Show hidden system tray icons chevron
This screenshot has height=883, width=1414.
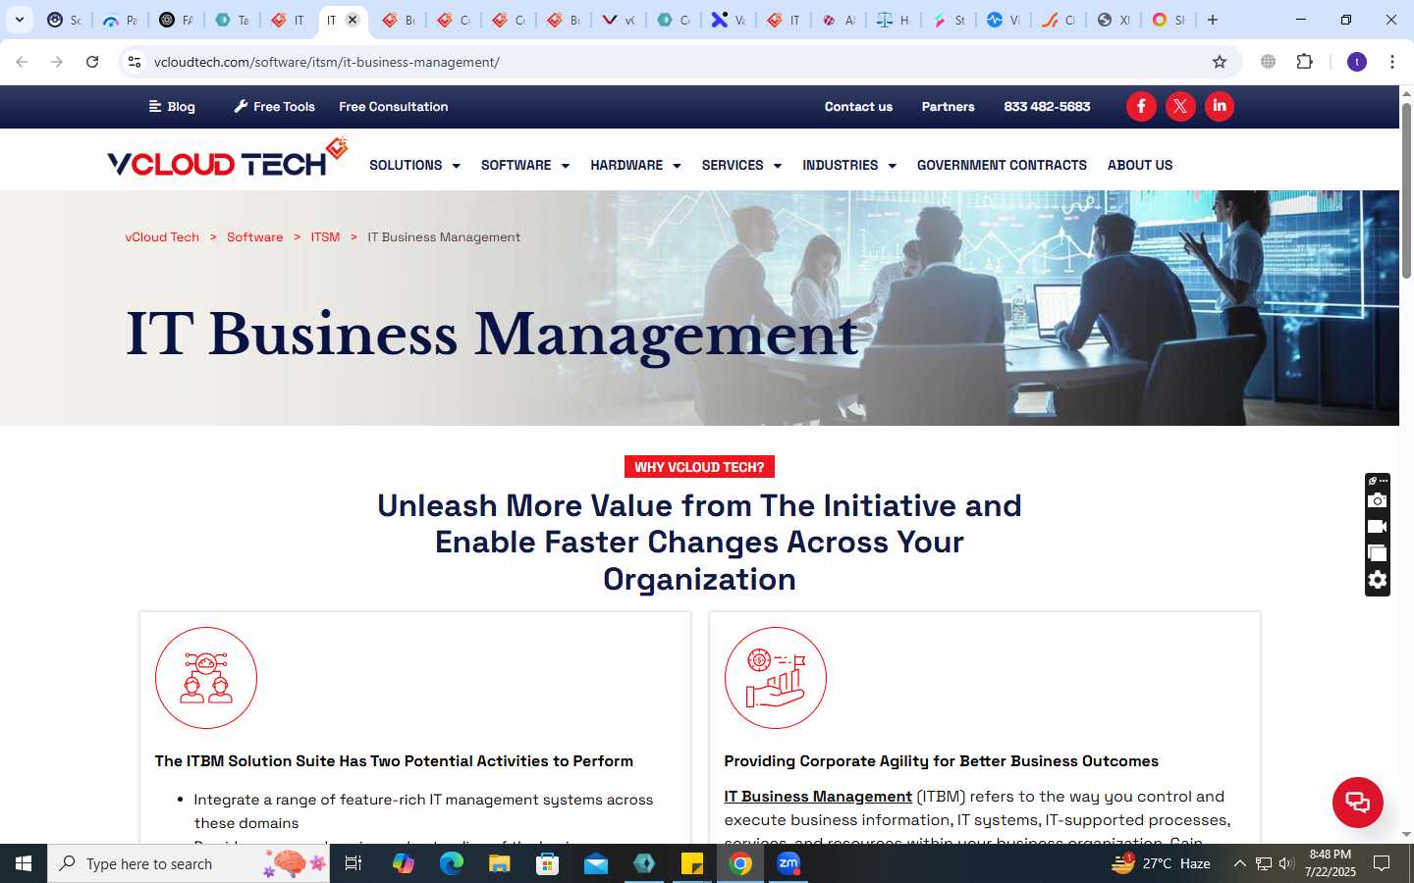pos(1239,863)
